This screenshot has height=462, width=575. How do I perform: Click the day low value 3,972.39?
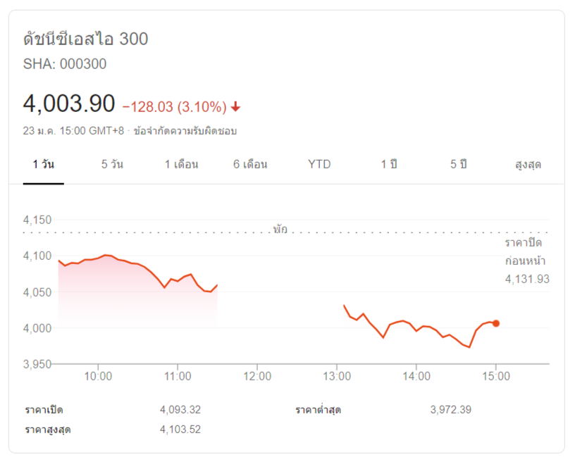450,410
